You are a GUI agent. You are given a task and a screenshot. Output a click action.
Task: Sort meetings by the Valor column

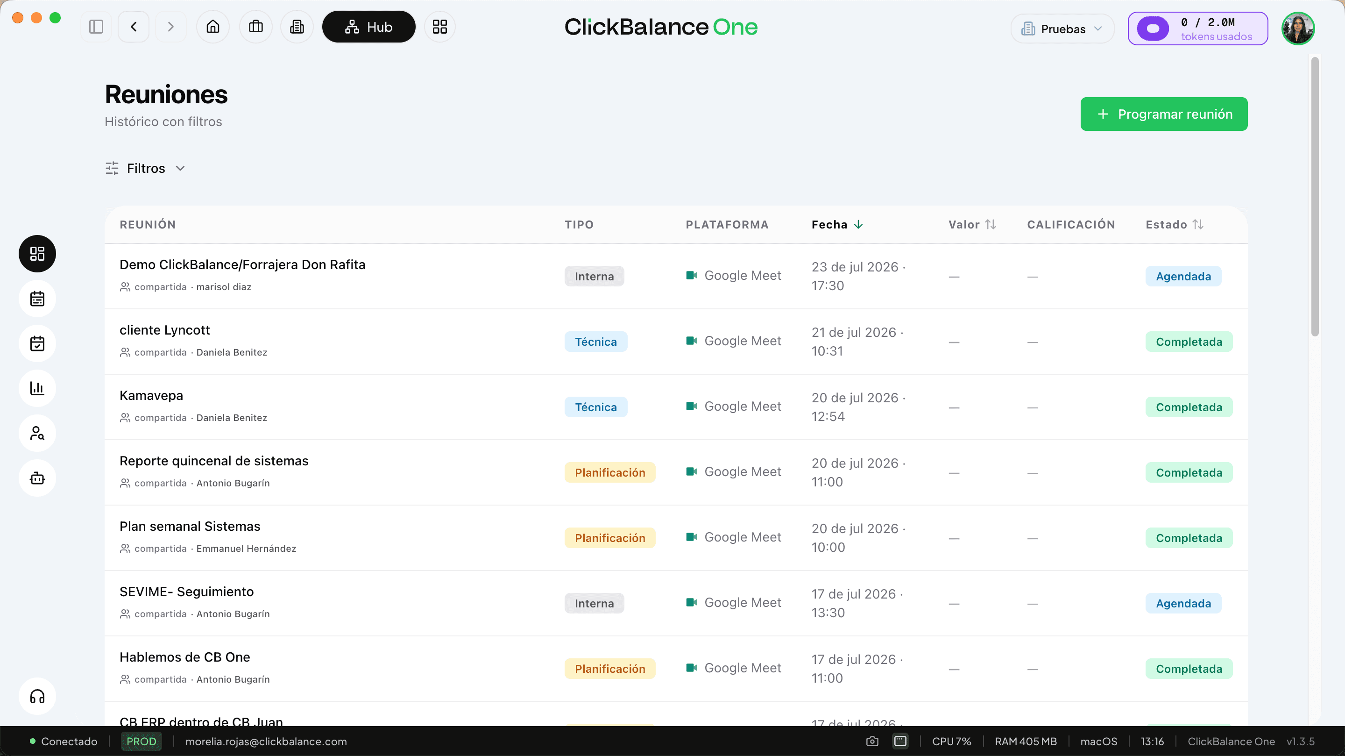pos(972,225)
